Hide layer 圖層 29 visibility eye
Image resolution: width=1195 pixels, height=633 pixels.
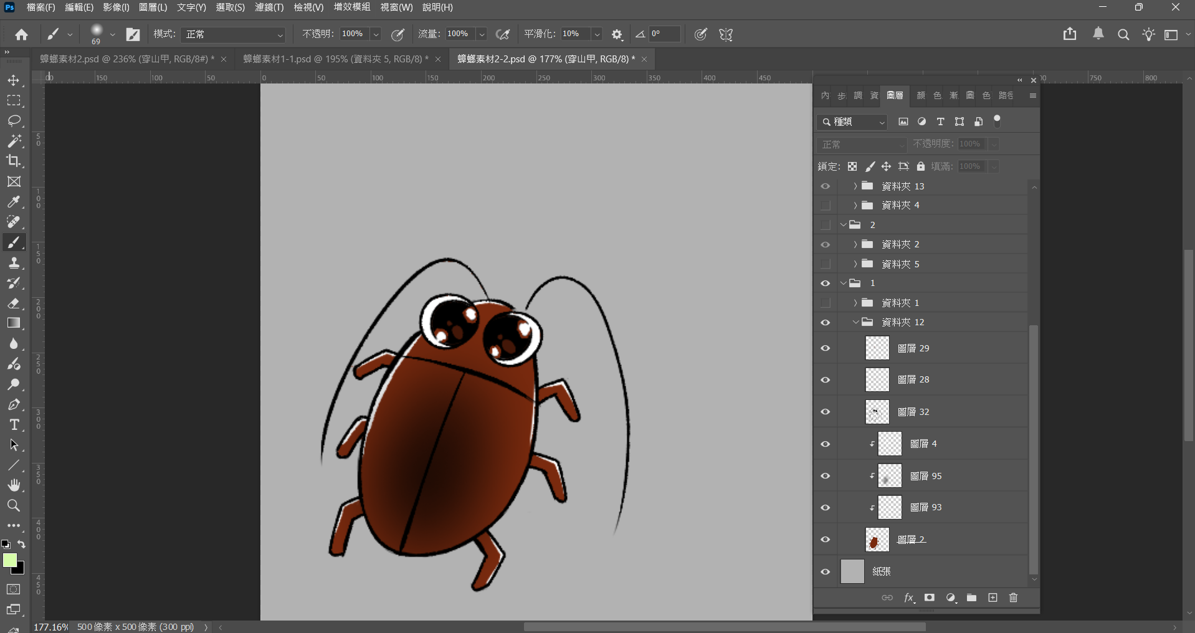[826, 348]
